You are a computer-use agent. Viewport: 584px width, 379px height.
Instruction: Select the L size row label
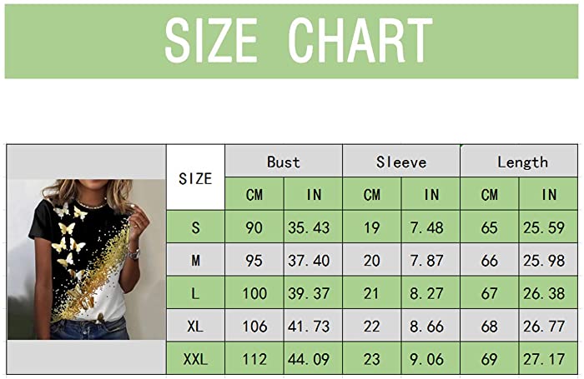coord(195,292)
